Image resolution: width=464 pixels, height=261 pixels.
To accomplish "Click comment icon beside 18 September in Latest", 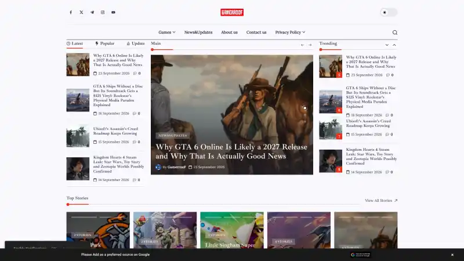I will 135,114.
